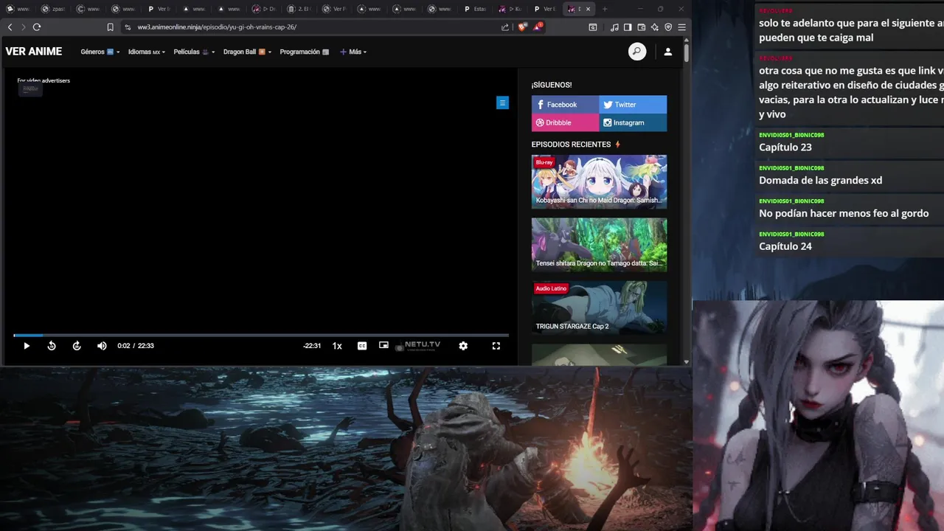Mute the video volume
This screenshot has height=531, width=944.
click(102, 346)
